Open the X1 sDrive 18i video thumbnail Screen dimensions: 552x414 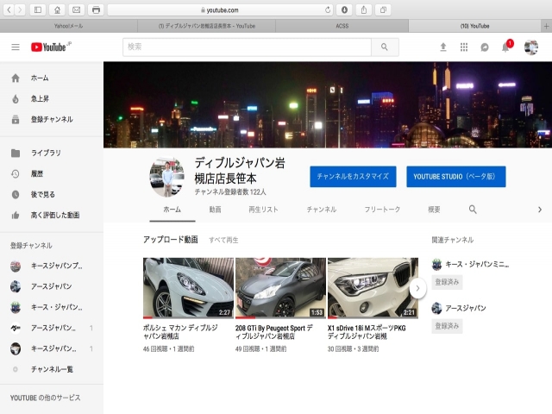click(373, 288)
